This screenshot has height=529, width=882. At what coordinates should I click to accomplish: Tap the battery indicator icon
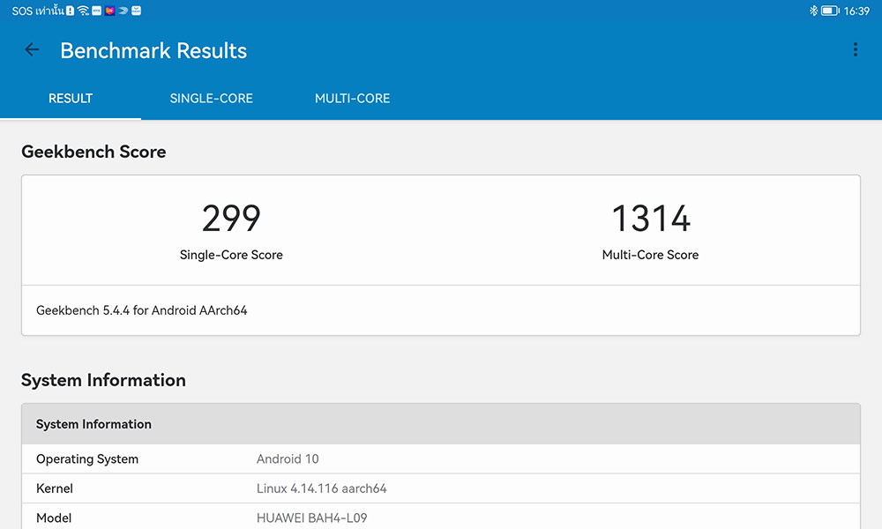coord(830,11)
